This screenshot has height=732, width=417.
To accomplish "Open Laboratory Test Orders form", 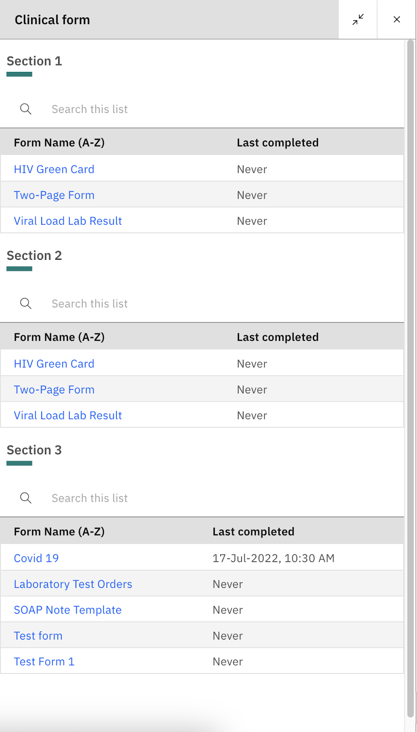I will (x=73, y=584).
